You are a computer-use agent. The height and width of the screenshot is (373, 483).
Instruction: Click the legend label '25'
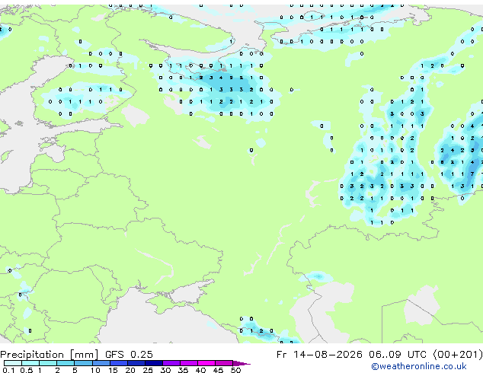click(x=148, y=370)
